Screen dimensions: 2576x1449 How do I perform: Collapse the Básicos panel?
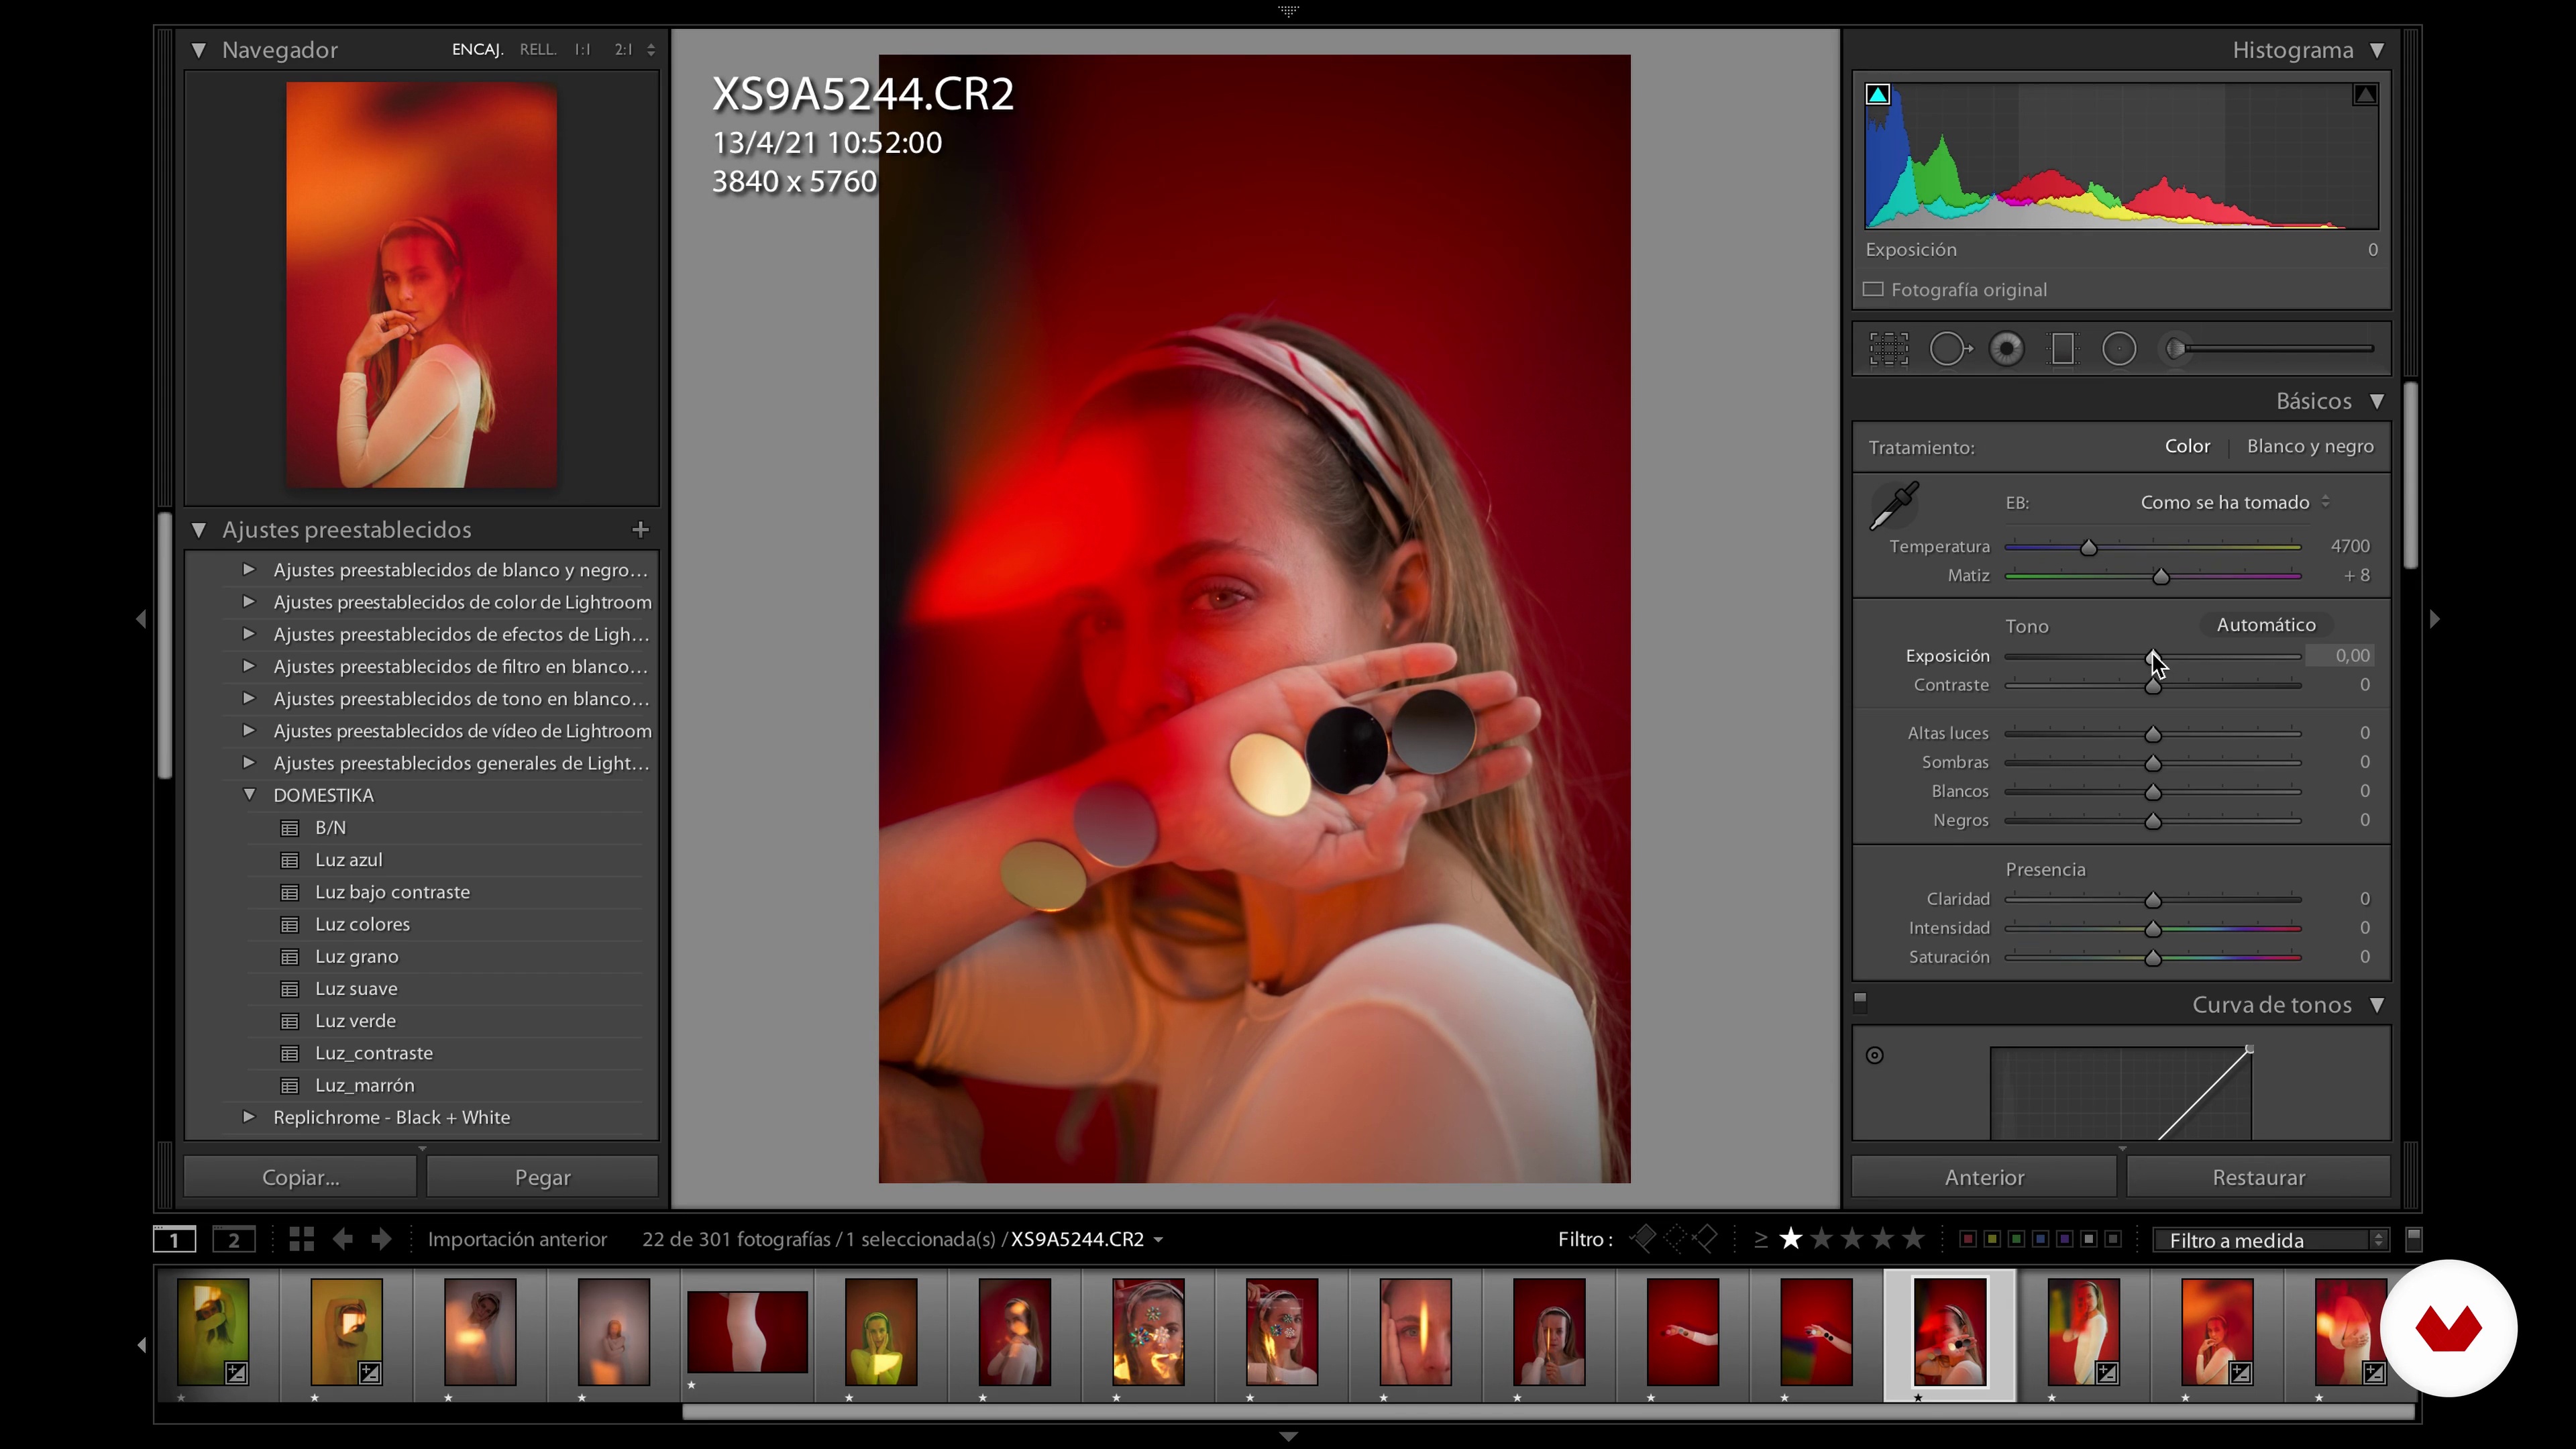(x=2377, y=401)
